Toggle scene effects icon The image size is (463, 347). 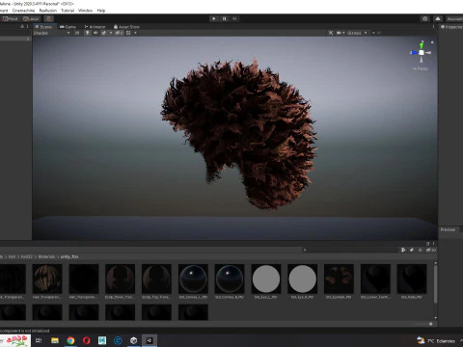(104, 33)
